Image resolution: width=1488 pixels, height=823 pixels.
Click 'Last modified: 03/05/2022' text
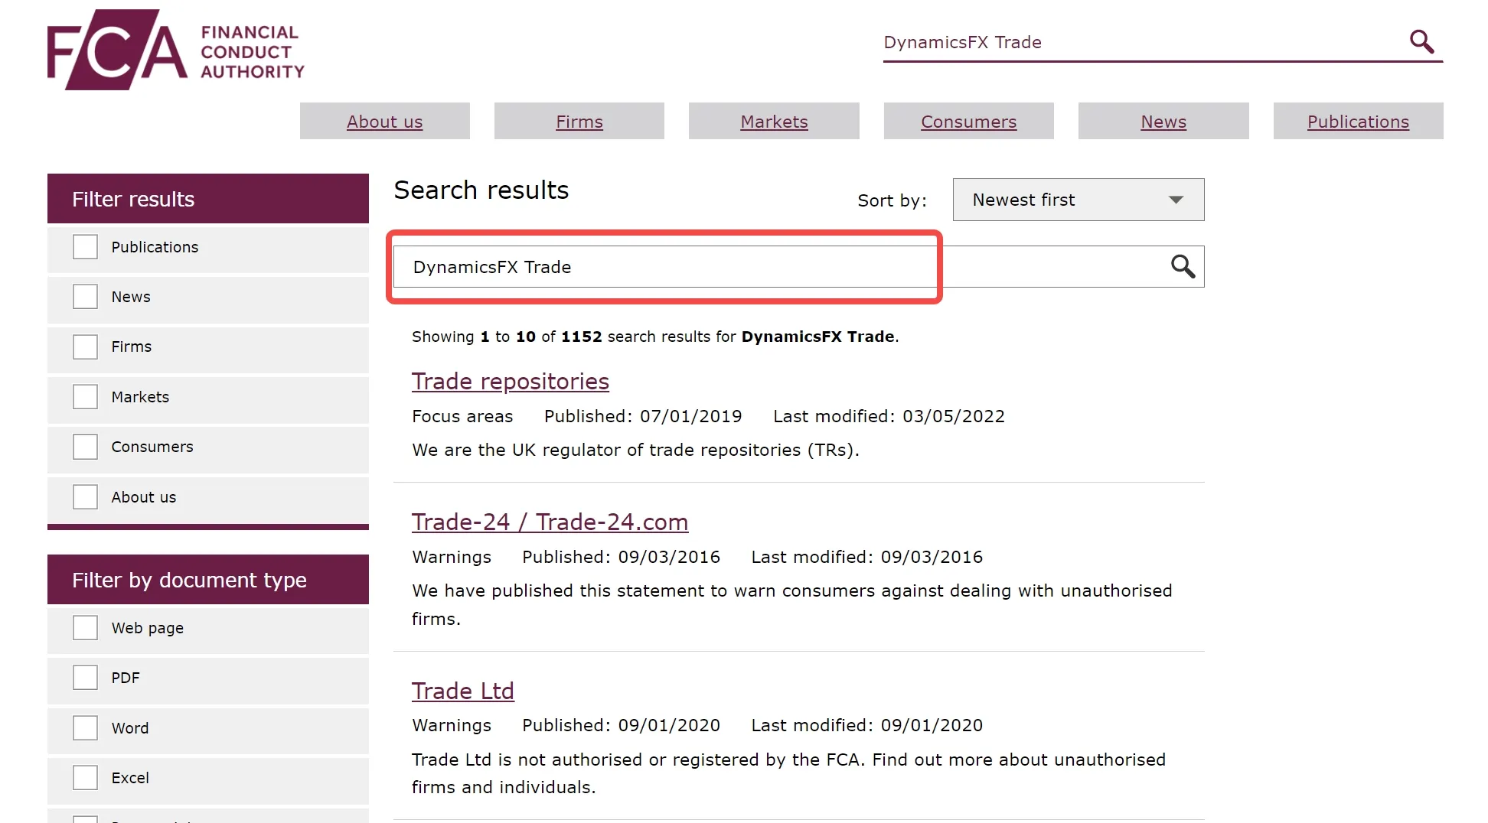point(889,416)
